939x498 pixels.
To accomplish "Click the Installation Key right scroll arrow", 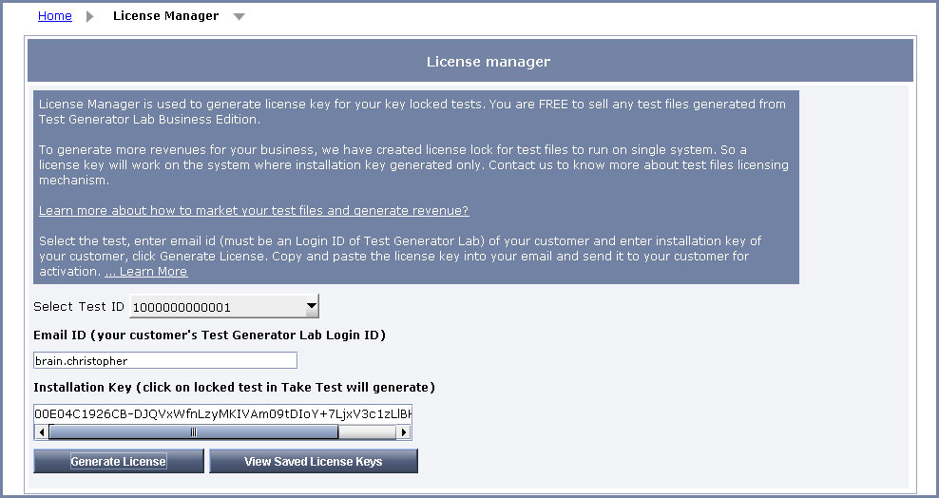I will tap(404, 432).
